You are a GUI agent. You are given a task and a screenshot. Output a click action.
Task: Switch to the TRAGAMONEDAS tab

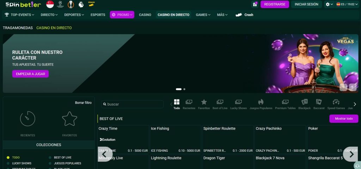point(18,28)
